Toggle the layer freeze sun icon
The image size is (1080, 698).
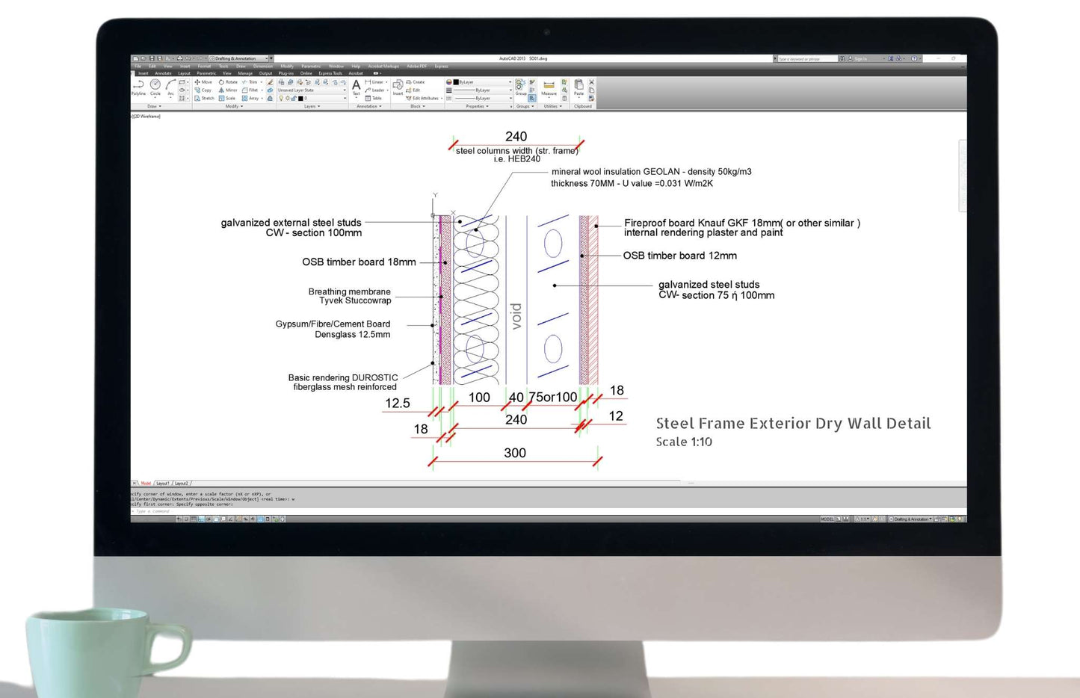288,98
